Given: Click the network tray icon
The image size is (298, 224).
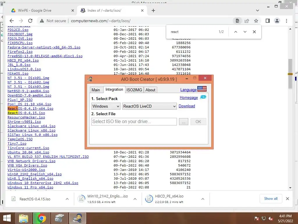Looking at the screenshot, I should tap(264, 218).
